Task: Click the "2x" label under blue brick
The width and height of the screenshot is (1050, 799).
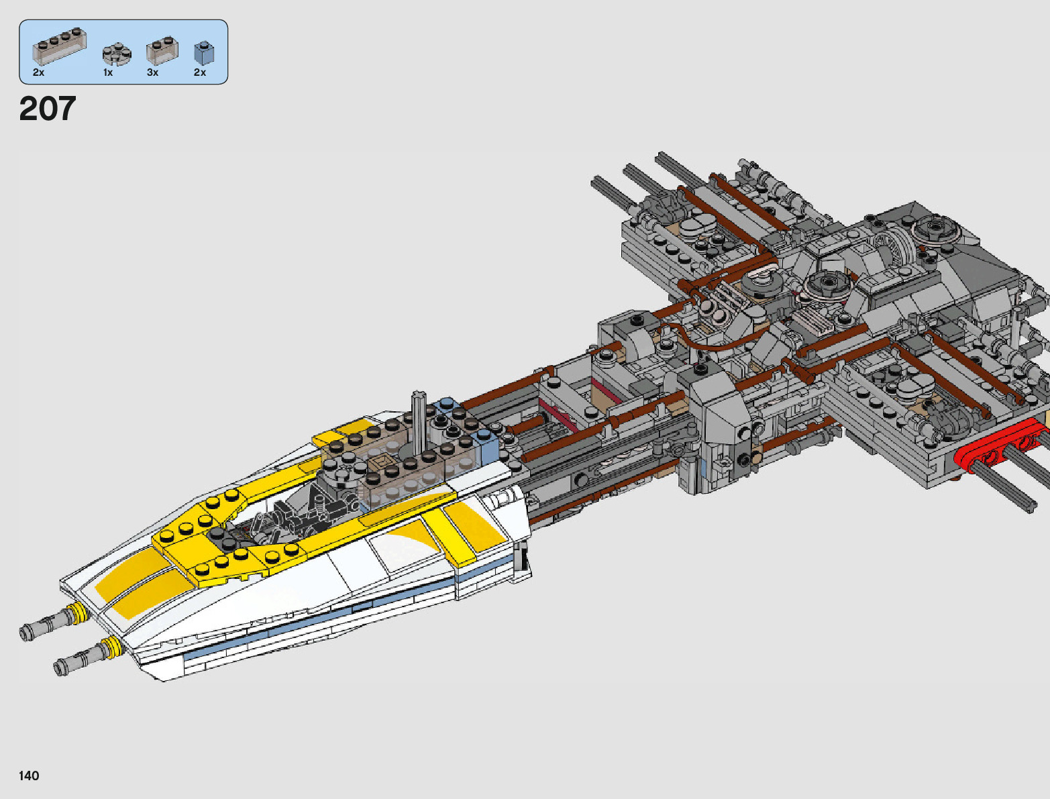Action: [200, 72]
